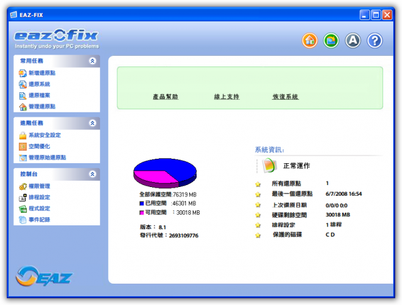Click the 進階任務 panel title
Viewport: 402px width, 305px height.
coord(32,123)
